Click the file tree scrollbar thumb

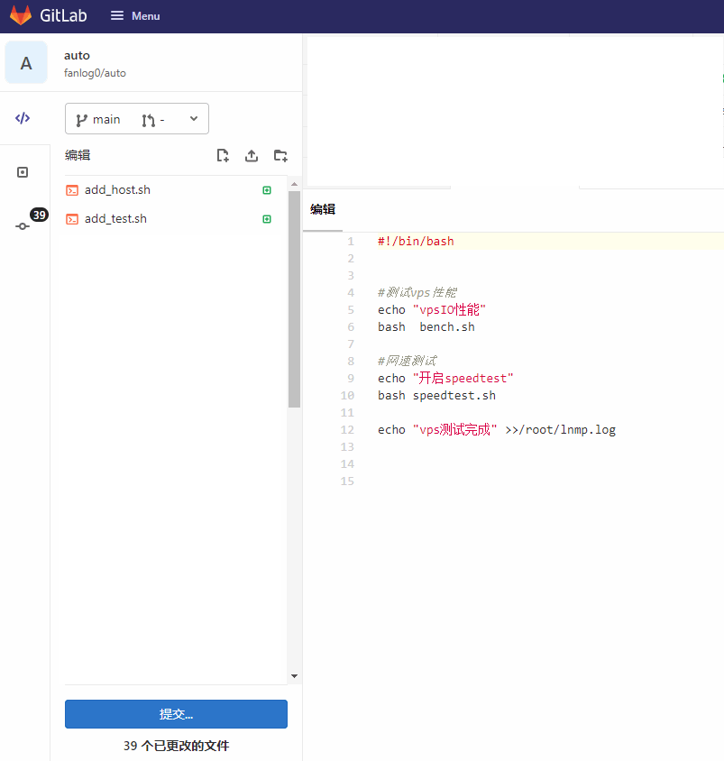[294, 299]
